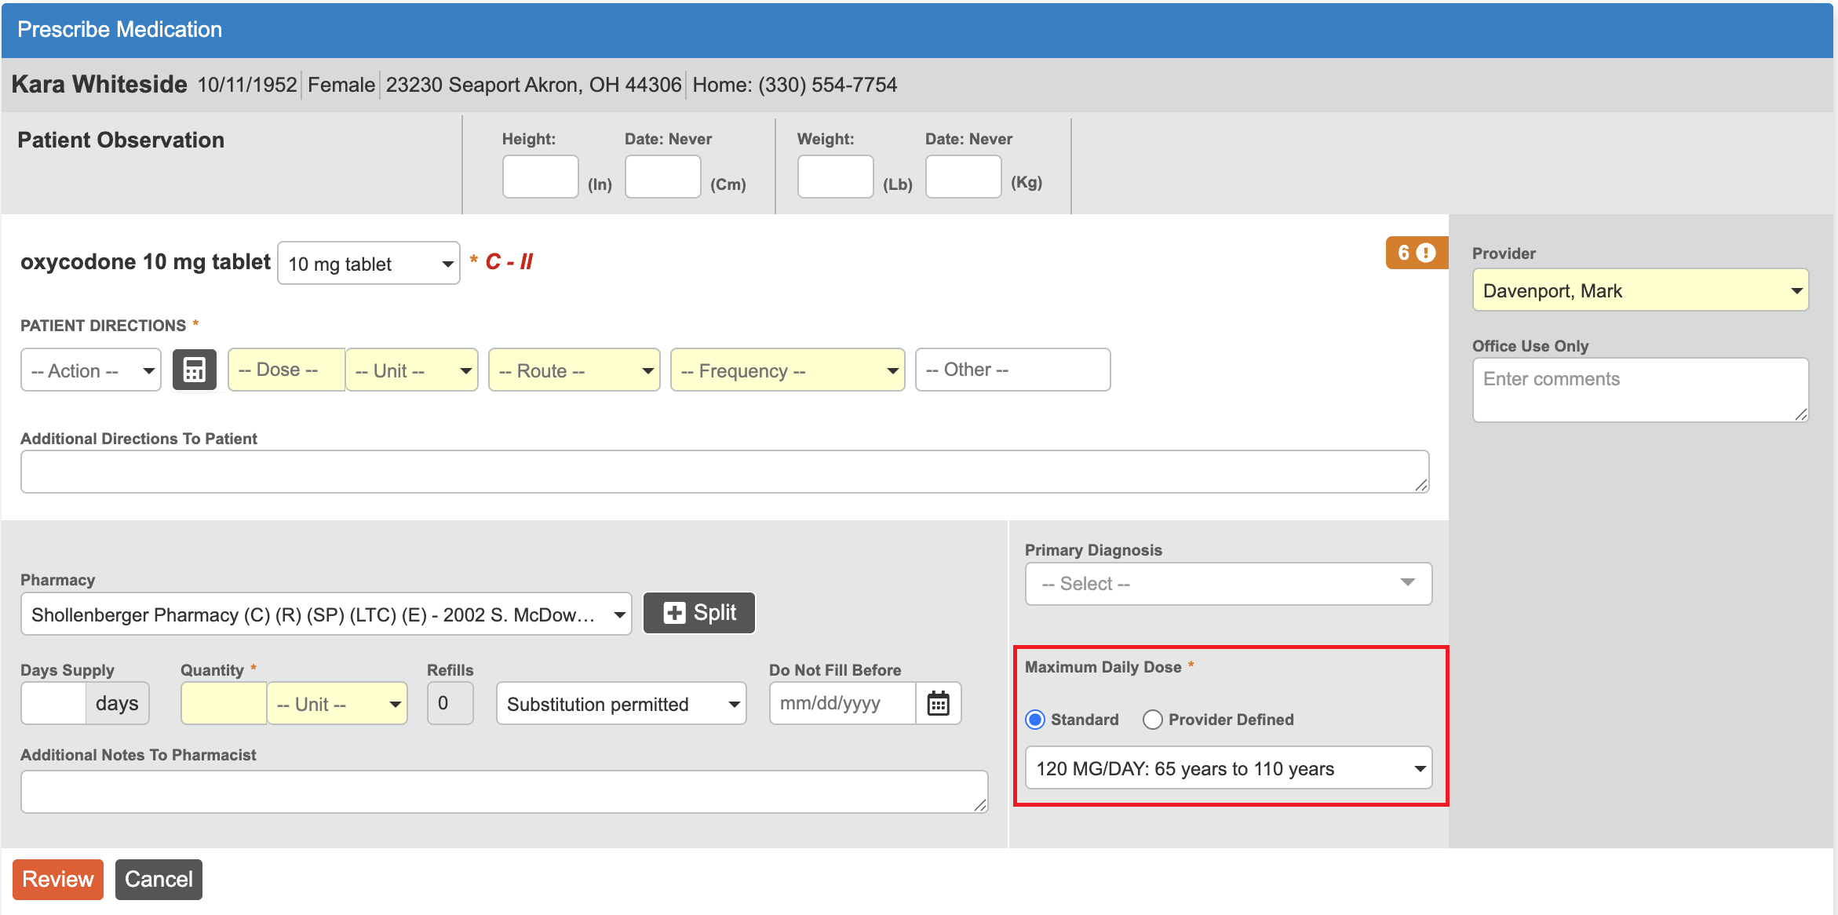Open the Shollenberger Pharmacy dropdown

[326, 614]
